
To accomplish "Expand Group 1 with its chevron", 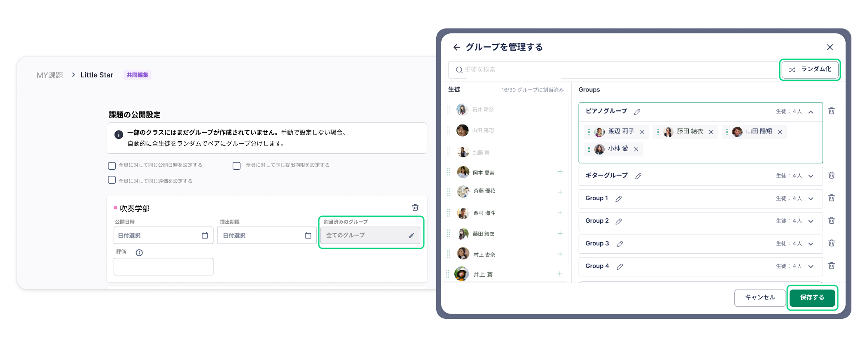I will click(x=811, y=199).
